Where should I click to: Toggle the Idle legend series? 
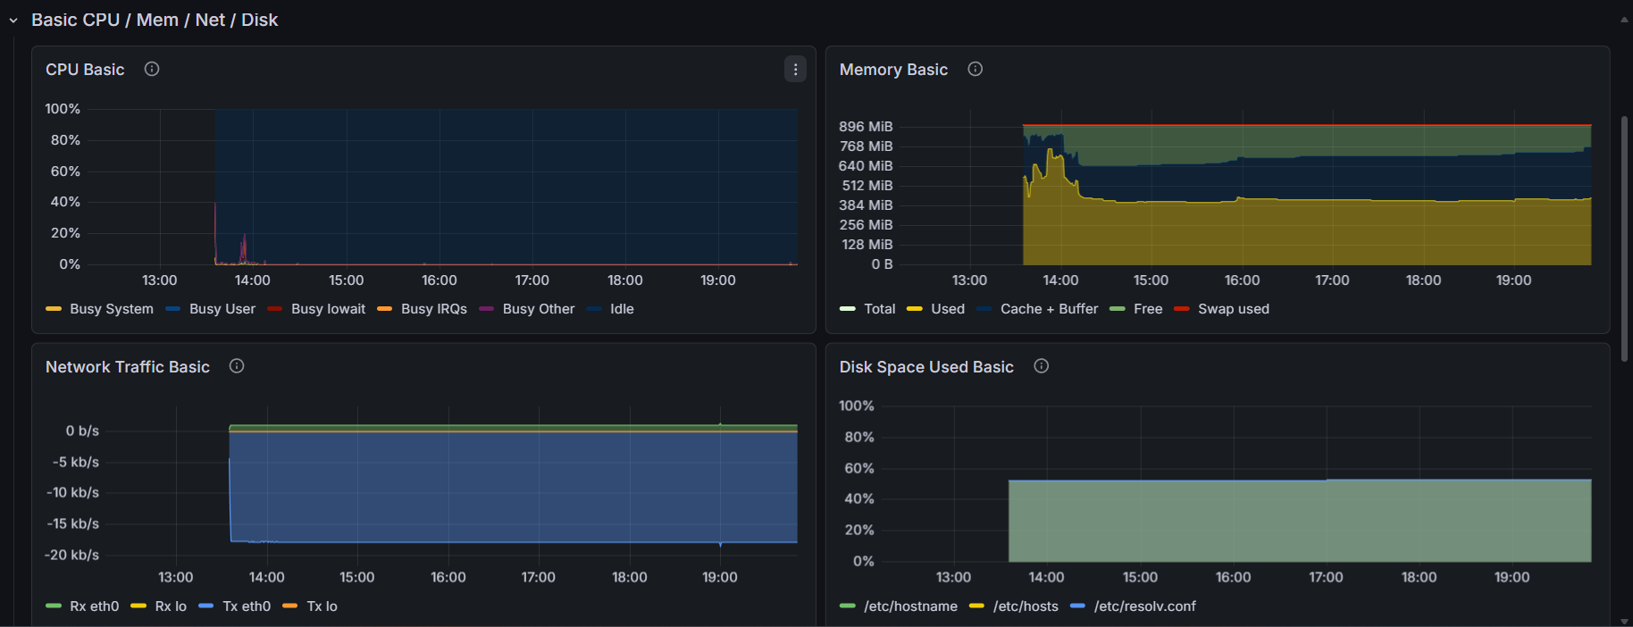click(622, 309)
